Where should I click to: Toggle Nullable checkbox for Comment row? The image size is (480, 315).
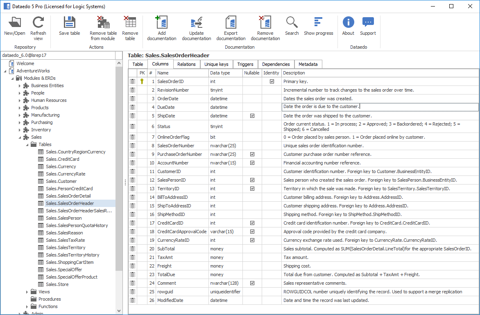pos(252,283)
